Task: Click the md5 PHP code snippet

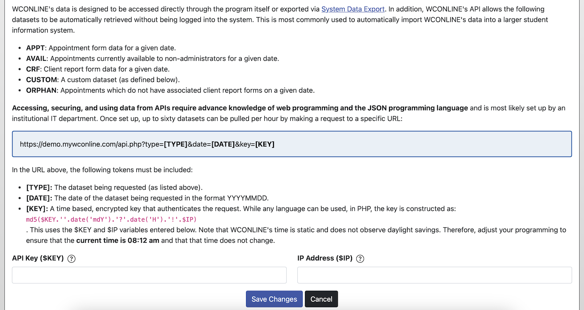Action: click(x=111, y=219)
